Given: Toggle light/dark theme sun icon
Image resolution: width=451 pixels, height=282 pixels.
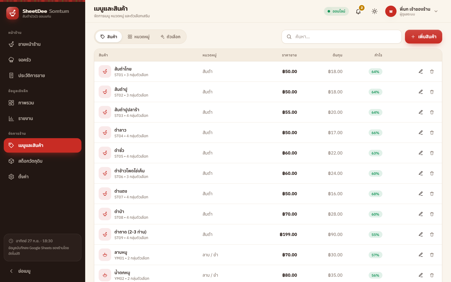Looking at the screenshot, I should coord(375,11).
